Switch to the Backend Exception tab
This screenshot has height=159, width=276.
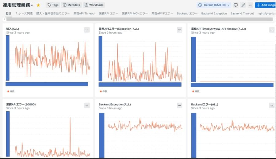(214, 13)
